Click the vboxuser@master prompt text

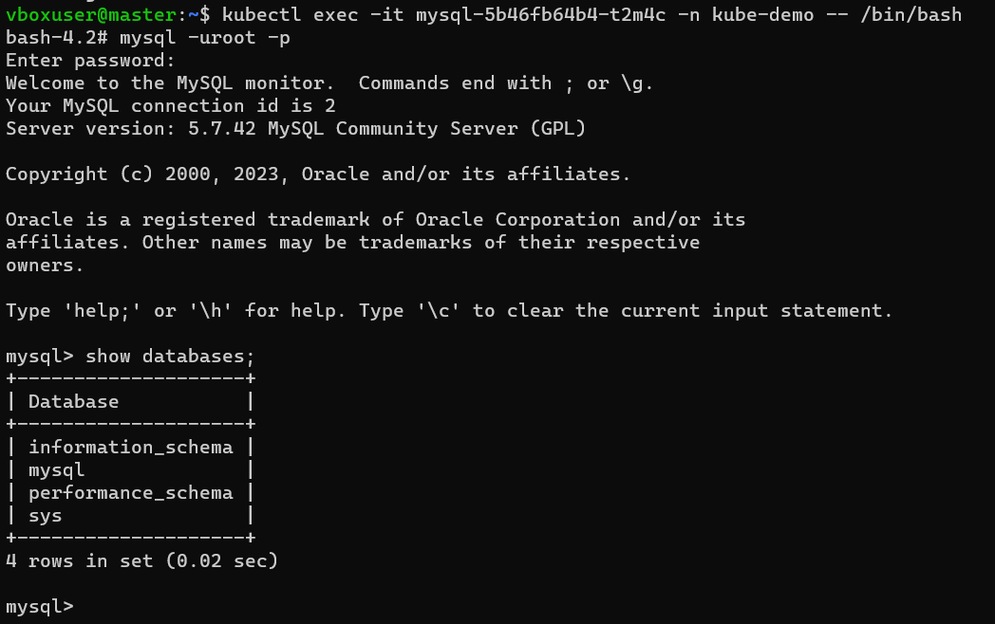coord(91,14)
